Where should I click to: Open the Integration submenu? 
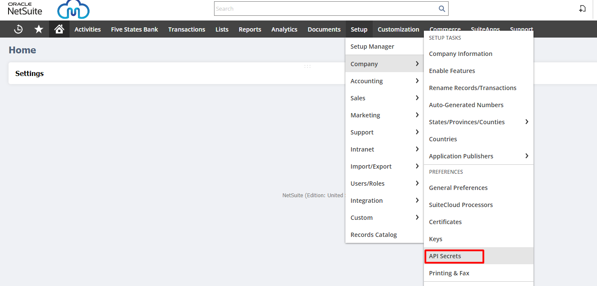point(384,201)
